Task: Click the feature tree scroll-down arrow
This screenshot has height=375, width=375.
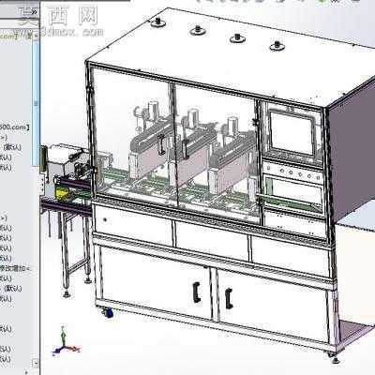Action: 36,364
